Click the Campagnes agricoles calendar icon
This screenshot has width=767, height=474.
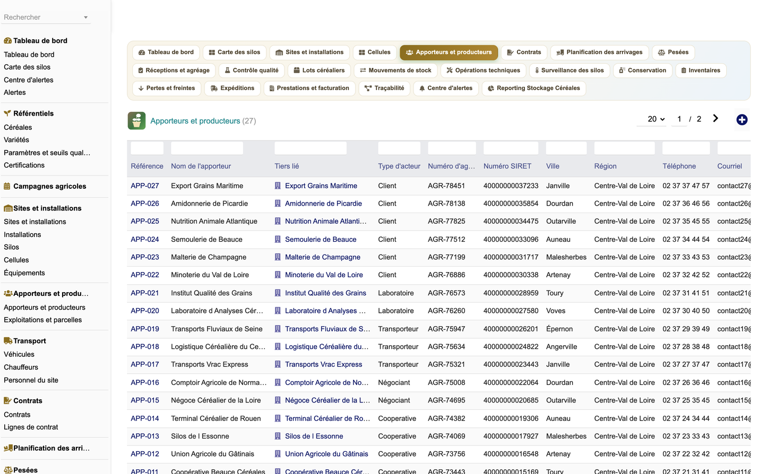tap(7, 186)
